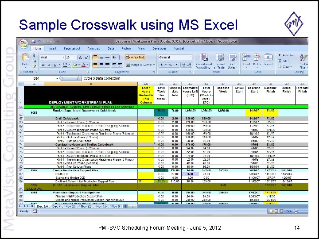This screenshot has height=239, width=319.
Task: Click the Fill Color paint bucket
Action: click(75, 65)
